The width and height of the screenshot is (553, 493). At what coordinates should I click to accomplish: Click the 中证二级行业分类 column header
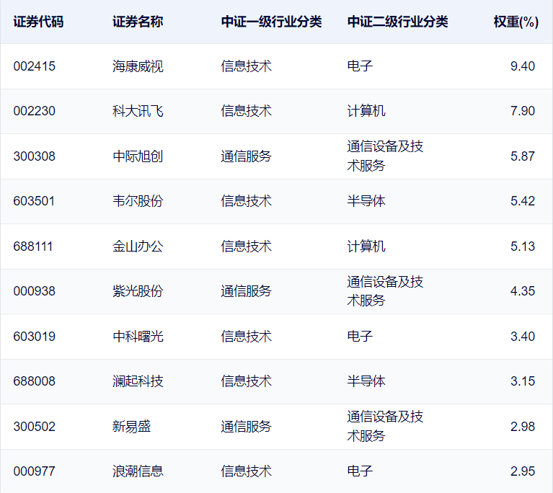(x=397, y=22)
